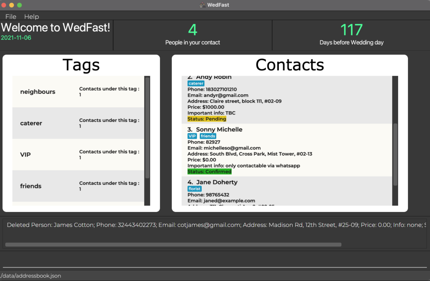Click Phone: 82927 text
The height and width of the screenshot is (281, 430).
(204, 142)
